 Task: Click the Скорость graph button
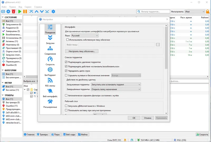coord(202,134)
